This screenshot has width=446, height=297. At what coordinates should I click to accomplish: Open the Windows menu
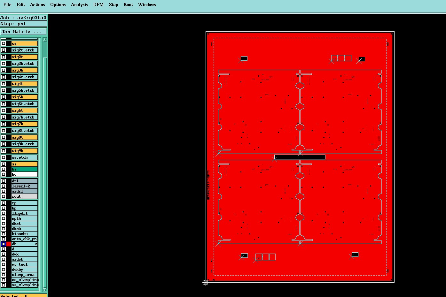point(147,4)
